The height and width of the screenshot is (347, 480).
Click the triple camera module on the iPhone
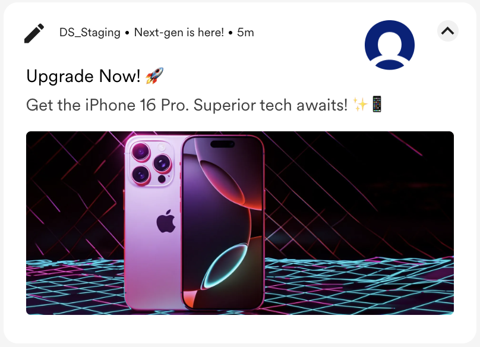pyautogui.click(x=152, y=163)
